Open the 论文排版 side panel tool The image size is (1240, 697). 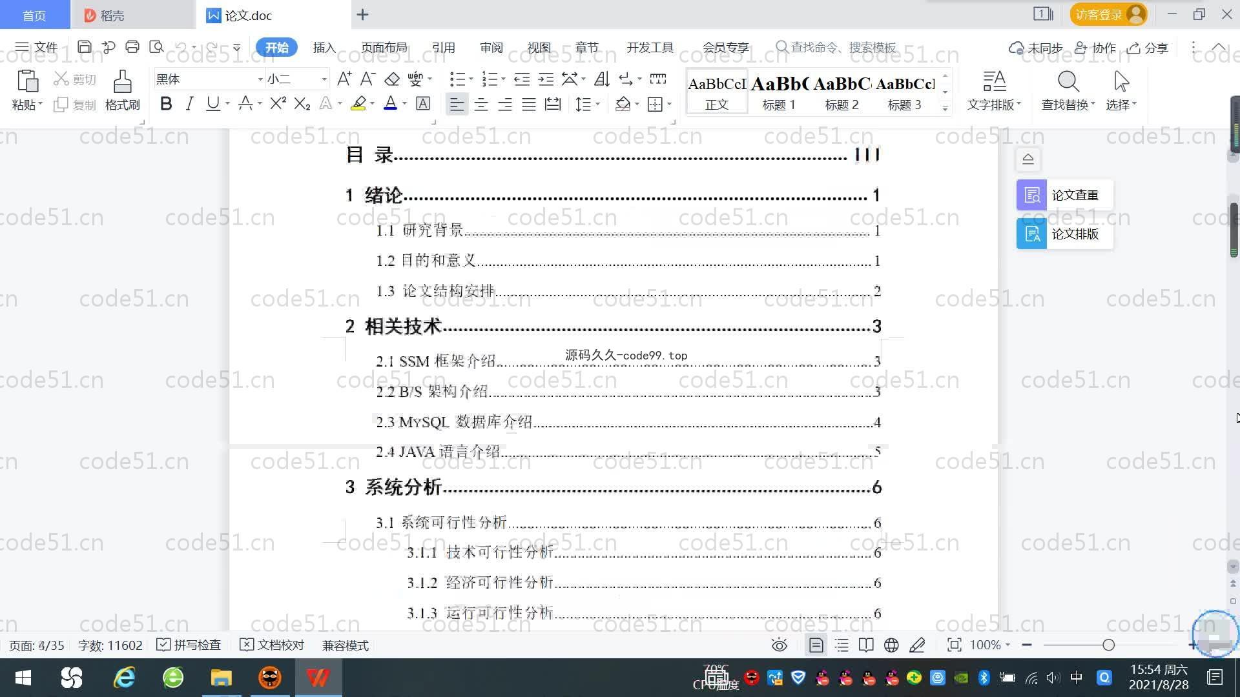[x=1064, y=234]
